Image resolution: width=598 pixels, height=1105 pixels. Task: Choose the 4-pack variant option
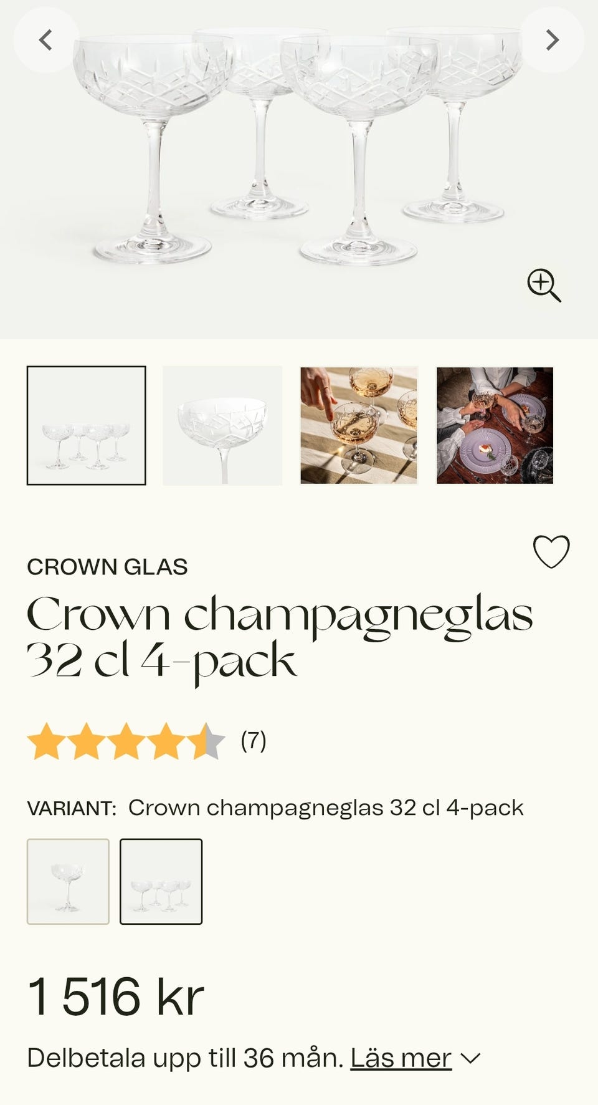161,881
